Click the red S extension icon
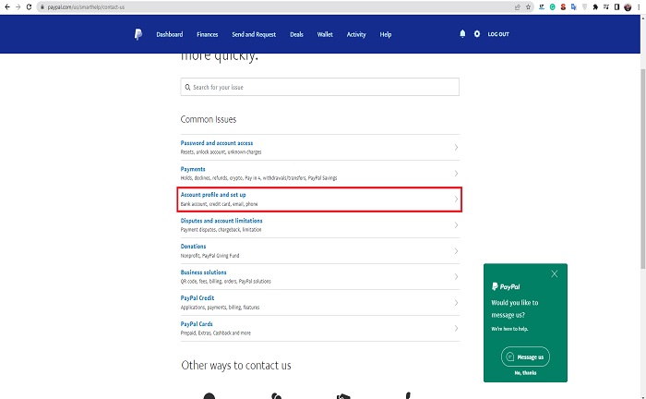The width and height of the screenshot is (646, 399). coord(563,7)
